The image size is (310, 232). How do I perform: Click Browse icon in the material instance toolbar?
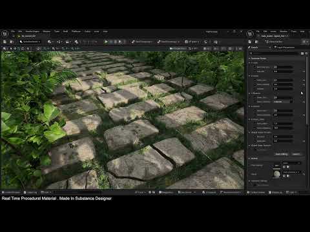click(x=256, y=42)
